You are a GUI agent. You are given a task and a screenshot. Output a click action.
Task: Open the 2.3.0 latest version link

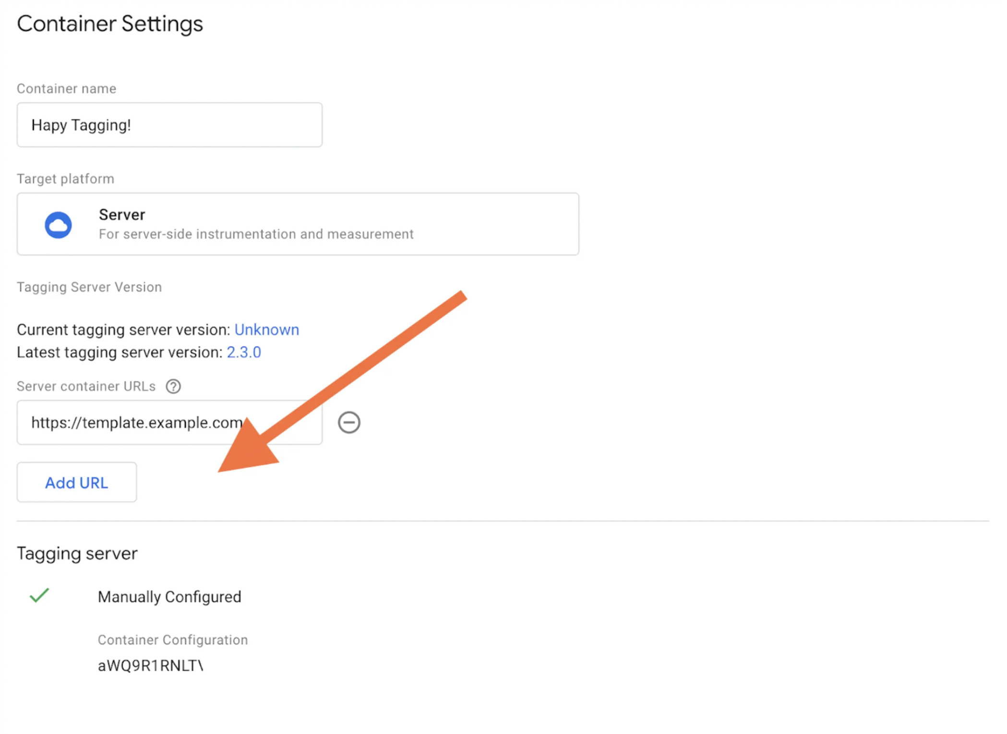pyautogui.click(x=244, y=352)
